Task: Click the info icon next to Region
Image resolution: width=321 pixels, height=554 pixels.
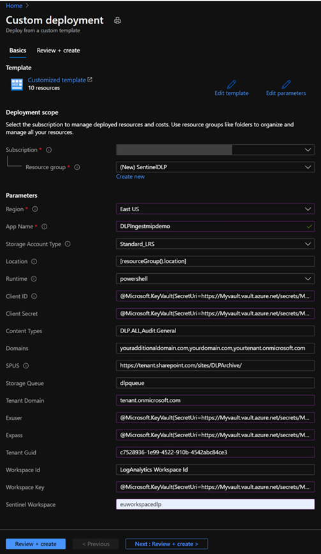Action: (35, 209)
